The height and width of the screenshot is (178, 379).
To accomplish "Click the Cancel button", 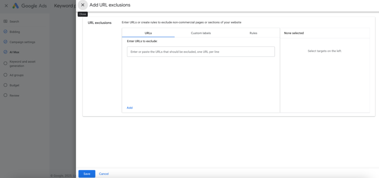I will point(104,174).
